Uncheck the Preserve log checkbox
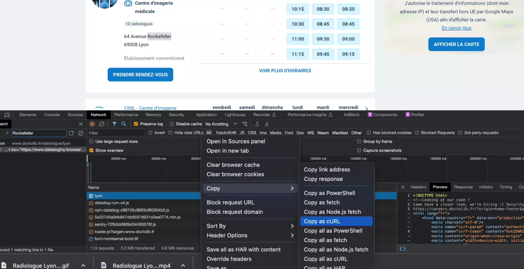Screen dimensions: 524x269 click(136, 124)
